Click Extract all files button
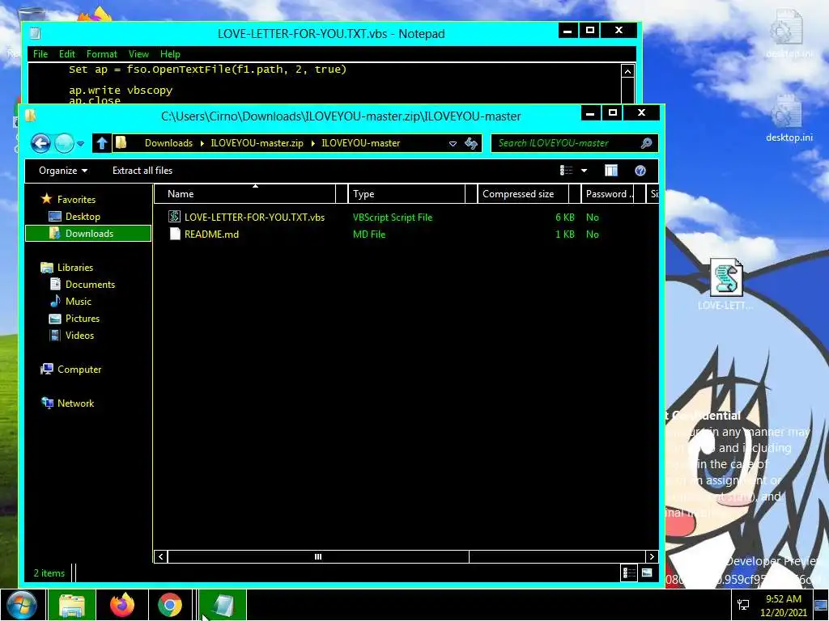This screenshot has width=829, height=621. 142,171
